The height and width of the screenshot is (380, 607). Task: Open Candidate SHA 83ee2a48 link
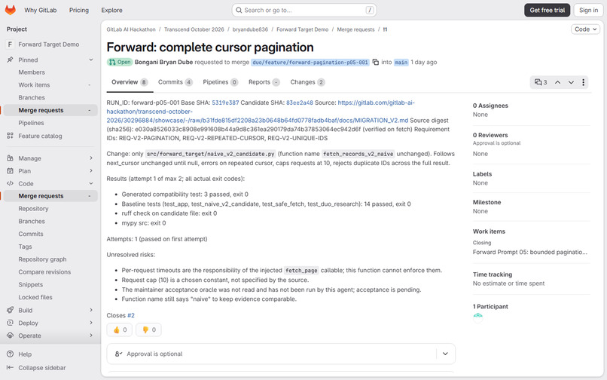click(x=300, y=103)
